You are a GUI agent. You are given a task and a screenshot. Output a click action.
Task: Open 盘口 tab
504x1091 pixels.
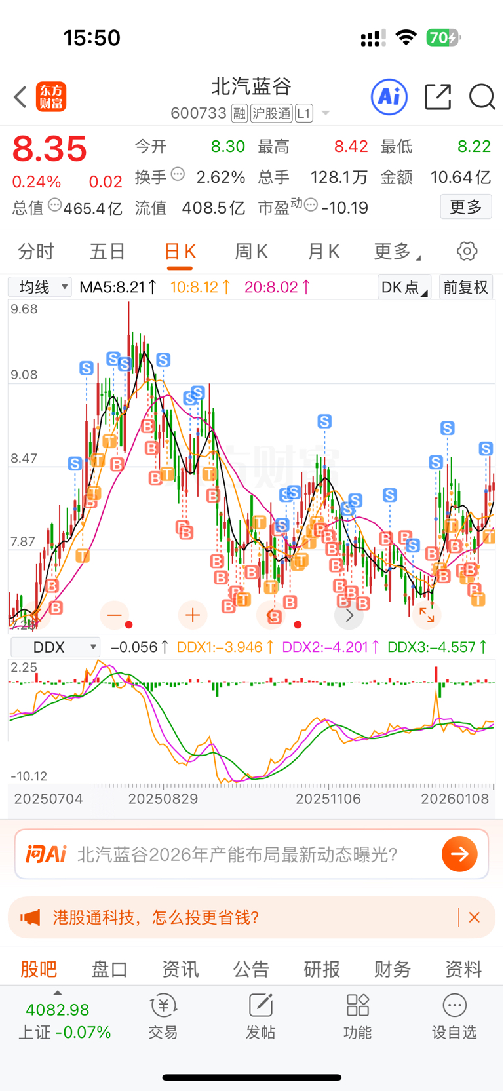109,968
